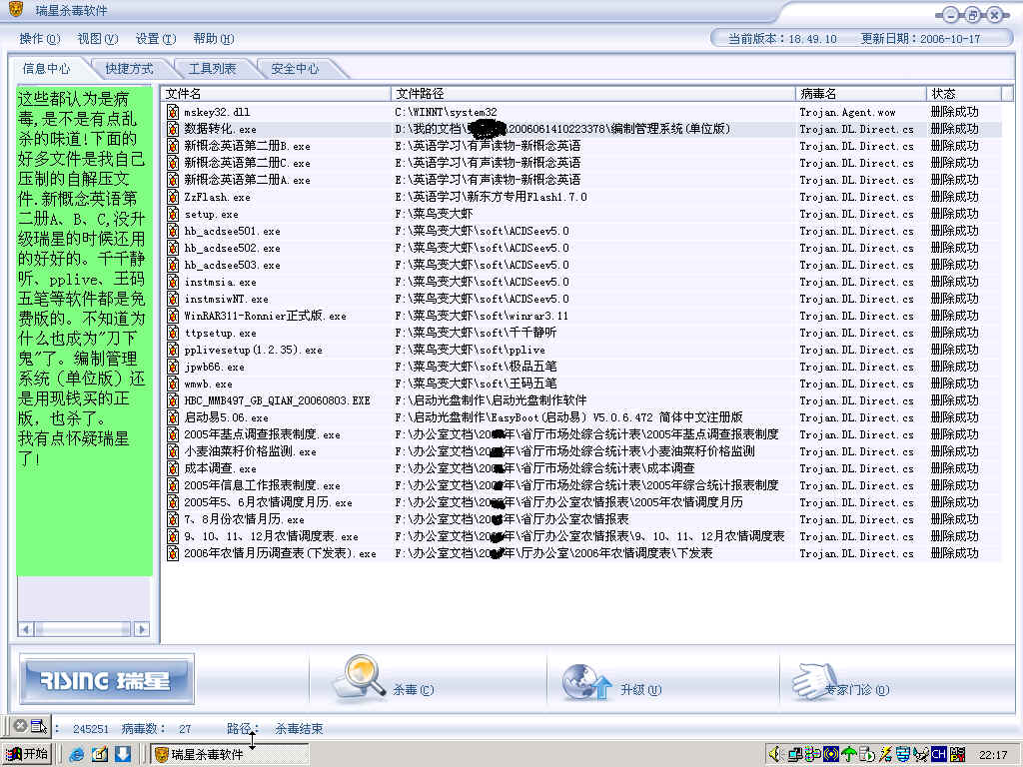Click the green up-arrow tray icon

tap(849, 755)
